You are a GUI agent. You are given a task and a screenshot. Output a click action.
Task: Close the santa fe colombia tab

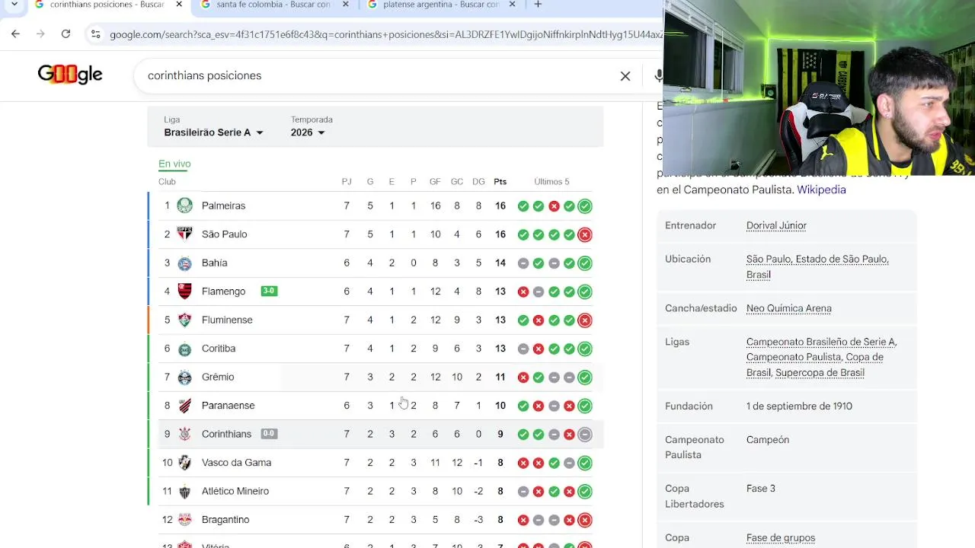345,5
